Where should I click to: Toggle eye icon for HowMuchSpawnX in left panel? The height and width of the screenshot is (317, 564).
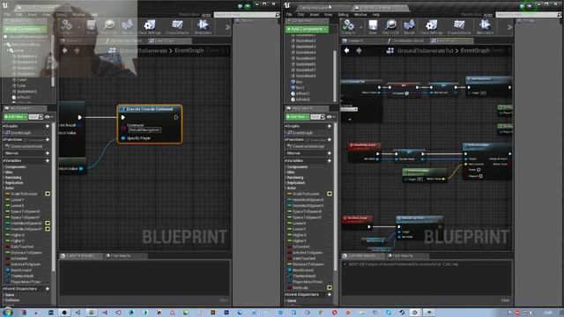48,223
